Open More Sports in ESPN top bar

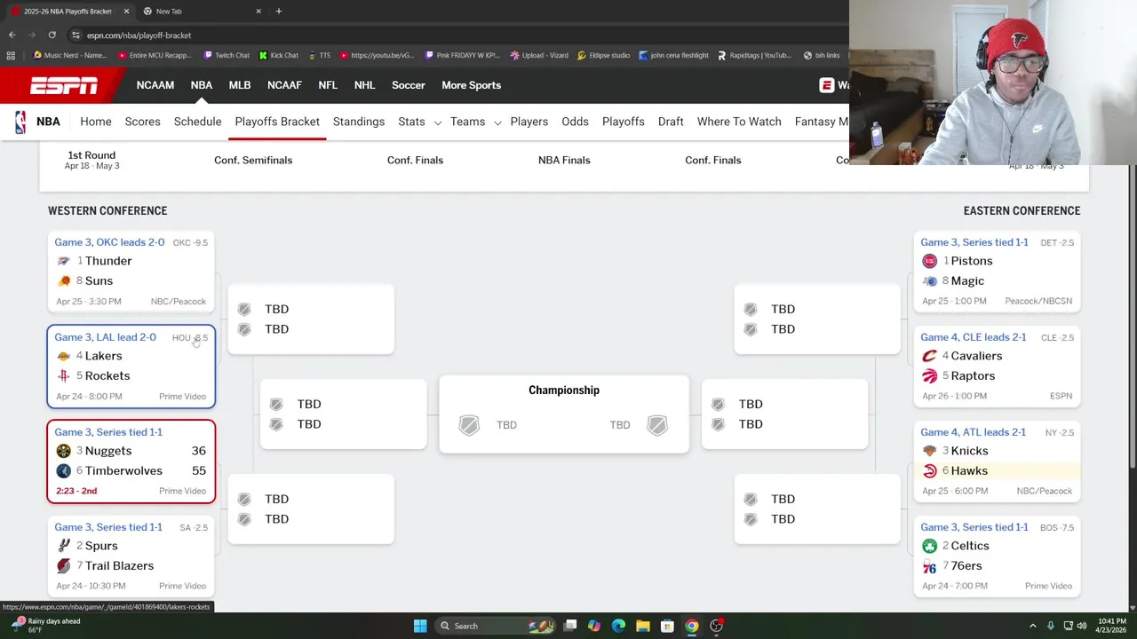[x=472, y=85]
